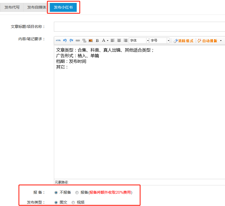The height and width of the screenshot is (206, 225).
Task: Insert a hyperlink with the link icon
Action: [78, 41]
